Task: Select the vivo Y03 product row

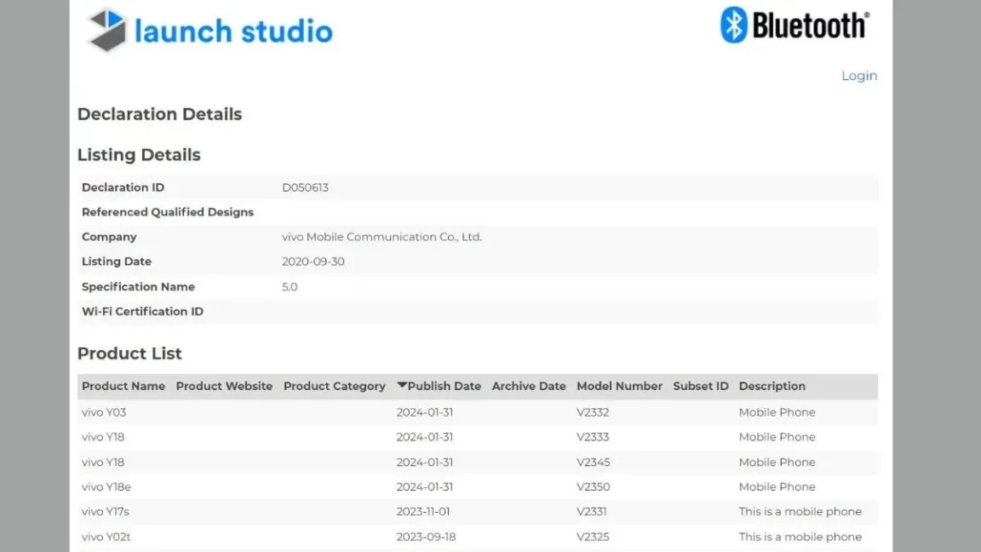Action: pyautogui.click(x=478, y=412)
